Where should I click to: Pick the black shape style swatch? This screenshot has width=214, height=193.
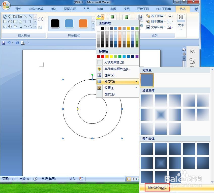pos(55,23)
